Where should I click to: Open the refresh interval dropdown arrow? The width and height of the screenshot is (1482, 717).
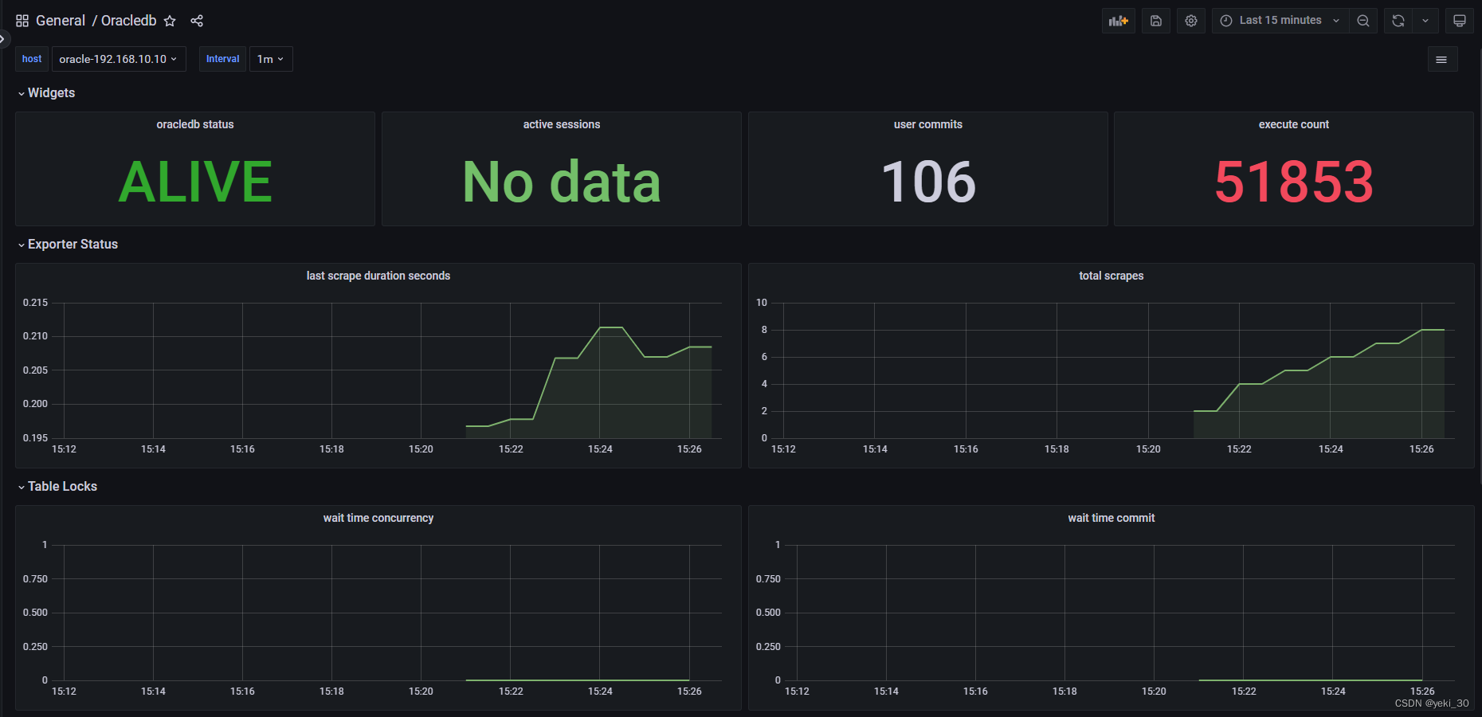[x=1425, y=21]
